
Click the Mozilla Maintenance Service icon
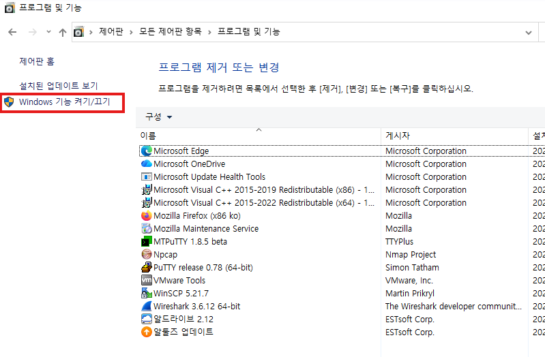pyautogui.click(x=147, y=228)
